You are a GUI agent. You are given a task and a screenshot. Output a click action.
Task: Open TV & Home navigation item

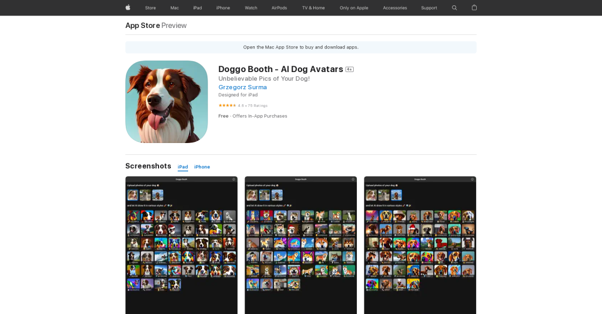(313, 8)
